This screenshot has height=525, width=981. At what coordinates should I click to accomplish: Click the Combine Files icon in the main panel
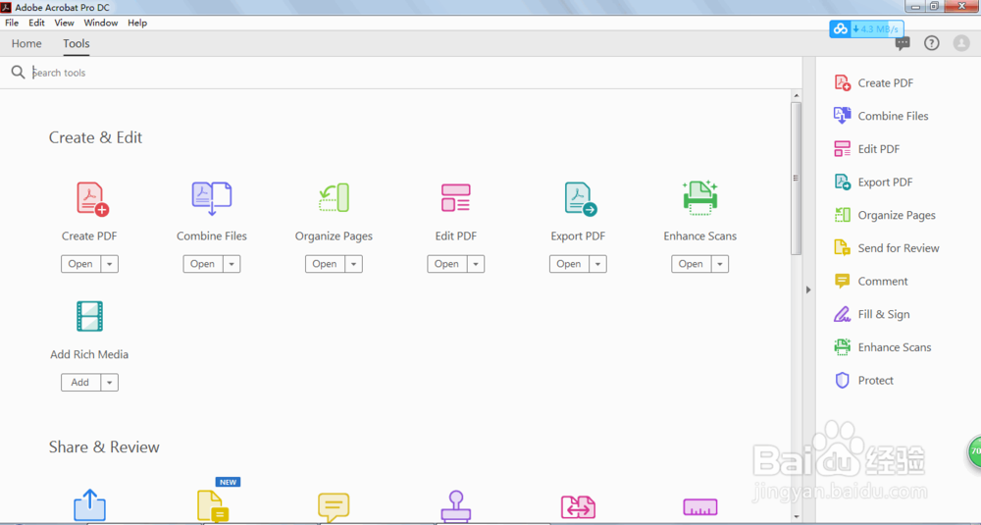point(212,199)
